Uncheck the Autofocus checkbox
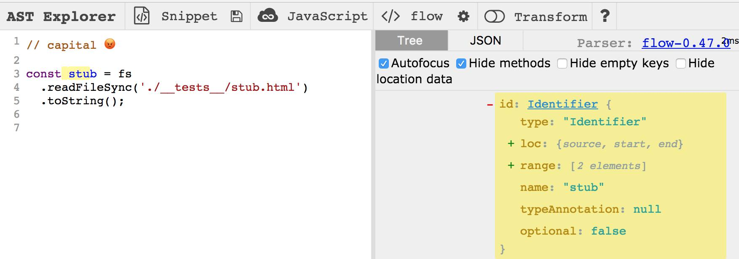The image size is (739, 259). pyautogui.click(x=383, y=63)
